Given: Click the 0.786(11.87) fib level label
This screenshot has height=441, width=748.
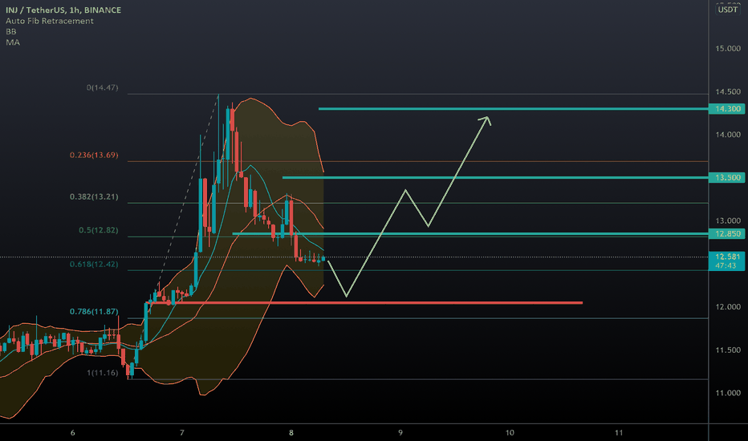Looking at the screenshot, I should pyautogui.click(x=94, y=311).
